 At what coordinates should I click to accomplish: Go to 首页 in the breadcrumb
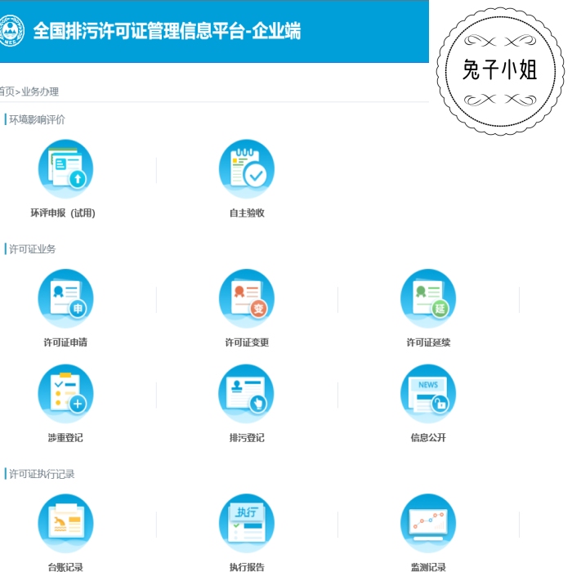(x=7, y=92)
